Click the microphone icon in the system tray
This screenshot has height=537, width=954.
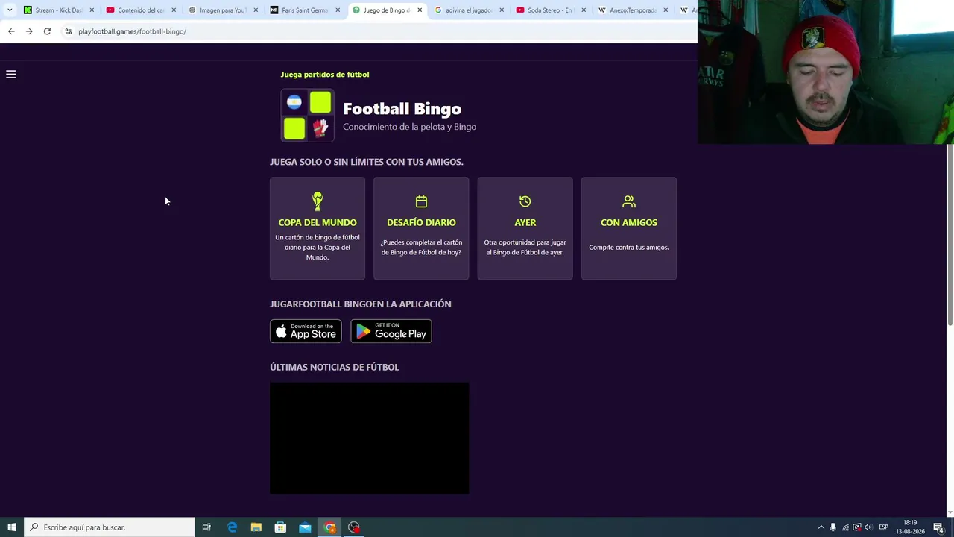(x=833, y=527)
